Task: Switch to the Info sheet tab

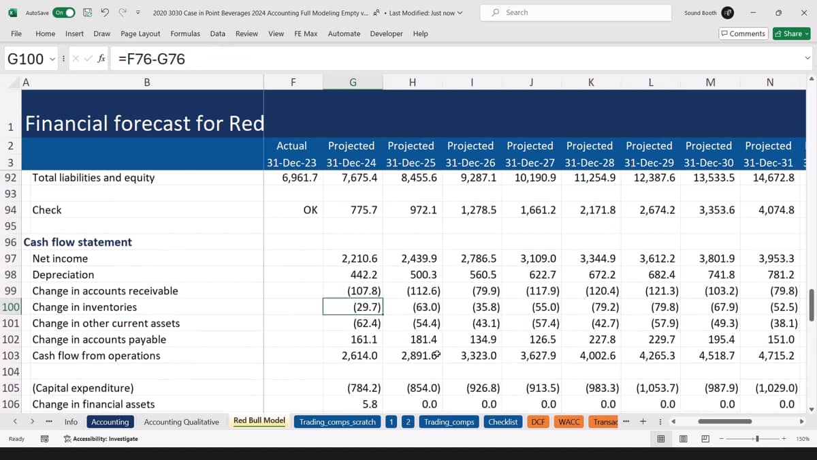Action: 71,422
